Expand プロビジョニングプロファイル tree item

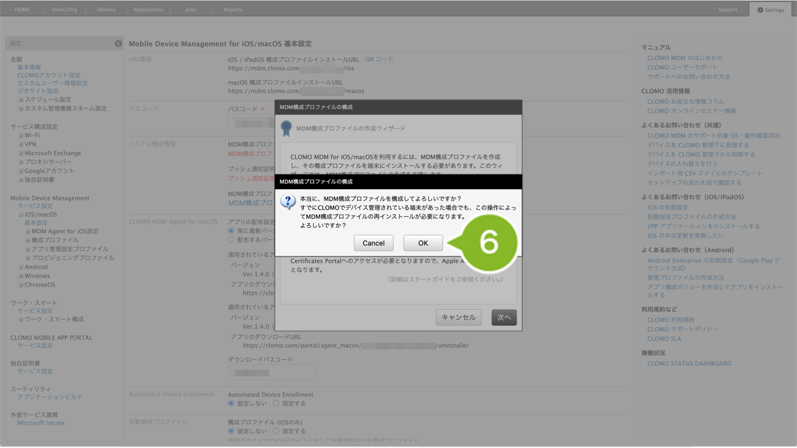(28, 258)
